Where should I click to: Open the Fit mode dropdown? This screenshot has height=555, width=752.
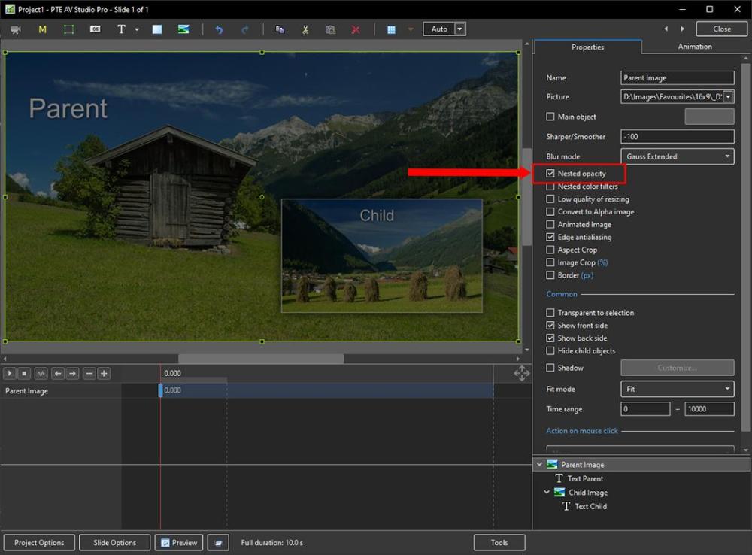tap(678, 389)
